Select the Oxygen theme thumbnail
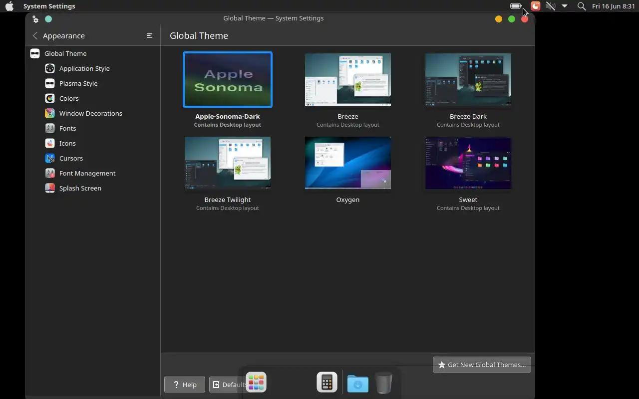This screenshot has width=639, height=399. (348, 163)
